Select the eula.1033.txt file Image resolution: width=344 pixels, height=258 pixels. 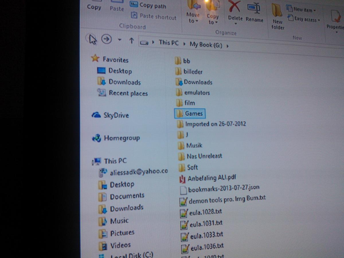202,235
